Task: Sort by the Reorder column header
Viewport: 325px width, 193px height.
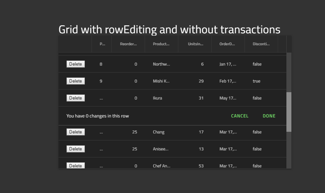Action: coord(128,44)
